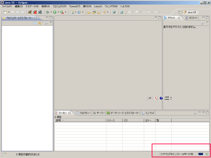Minimize the Project Explorer view
The height and width of the screenshot is (158, 211).
tap(47, 17)
